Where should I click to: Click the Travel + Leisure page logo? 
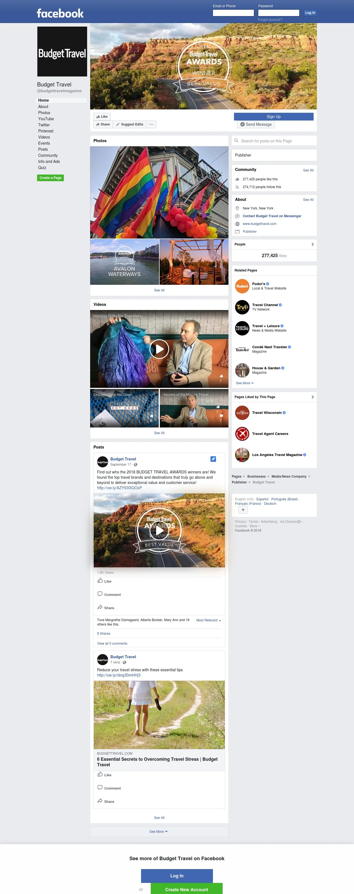tap(242, 328)
